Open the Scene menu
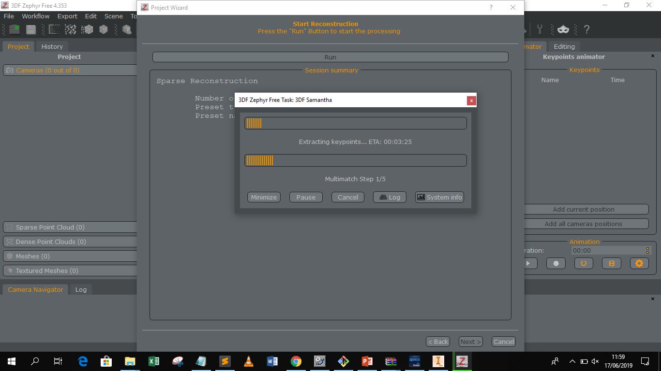Image resolution: width=661 pixels, height=371 pixels. tap(114, 16)
